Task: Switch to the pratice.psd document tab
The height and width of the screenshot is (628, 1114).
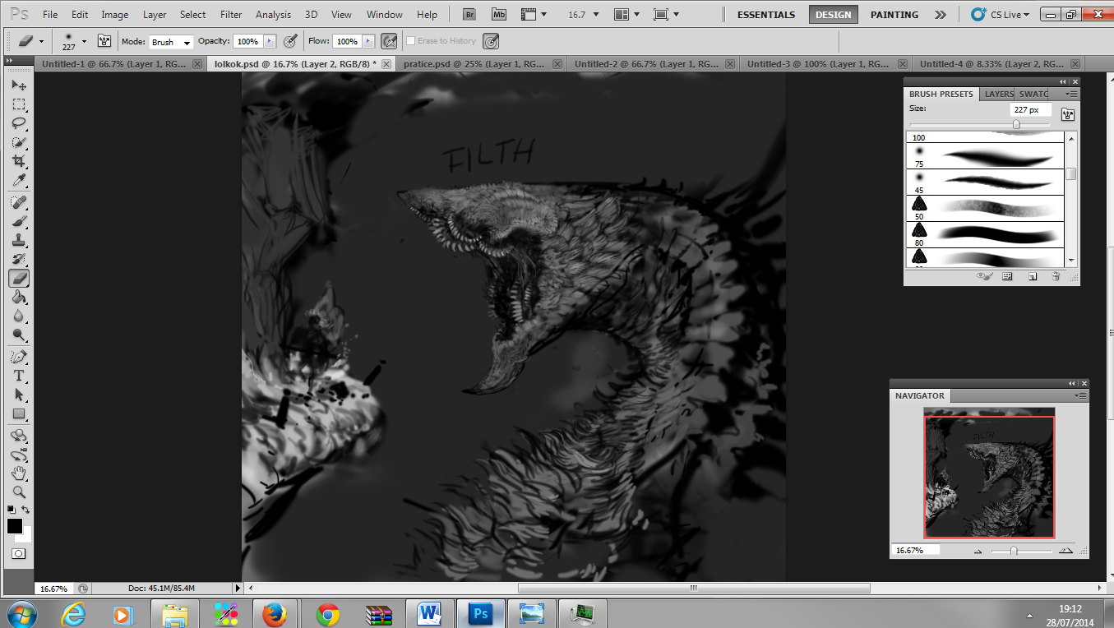Action: tap(473, 63)
